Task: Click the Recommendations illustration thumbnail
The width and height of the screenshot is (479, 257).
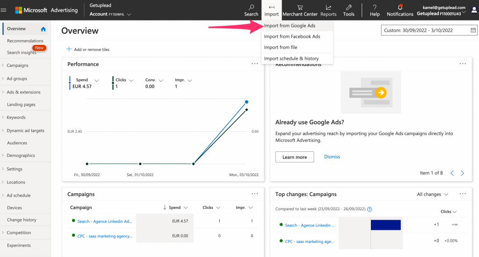Action: point(370,93)
